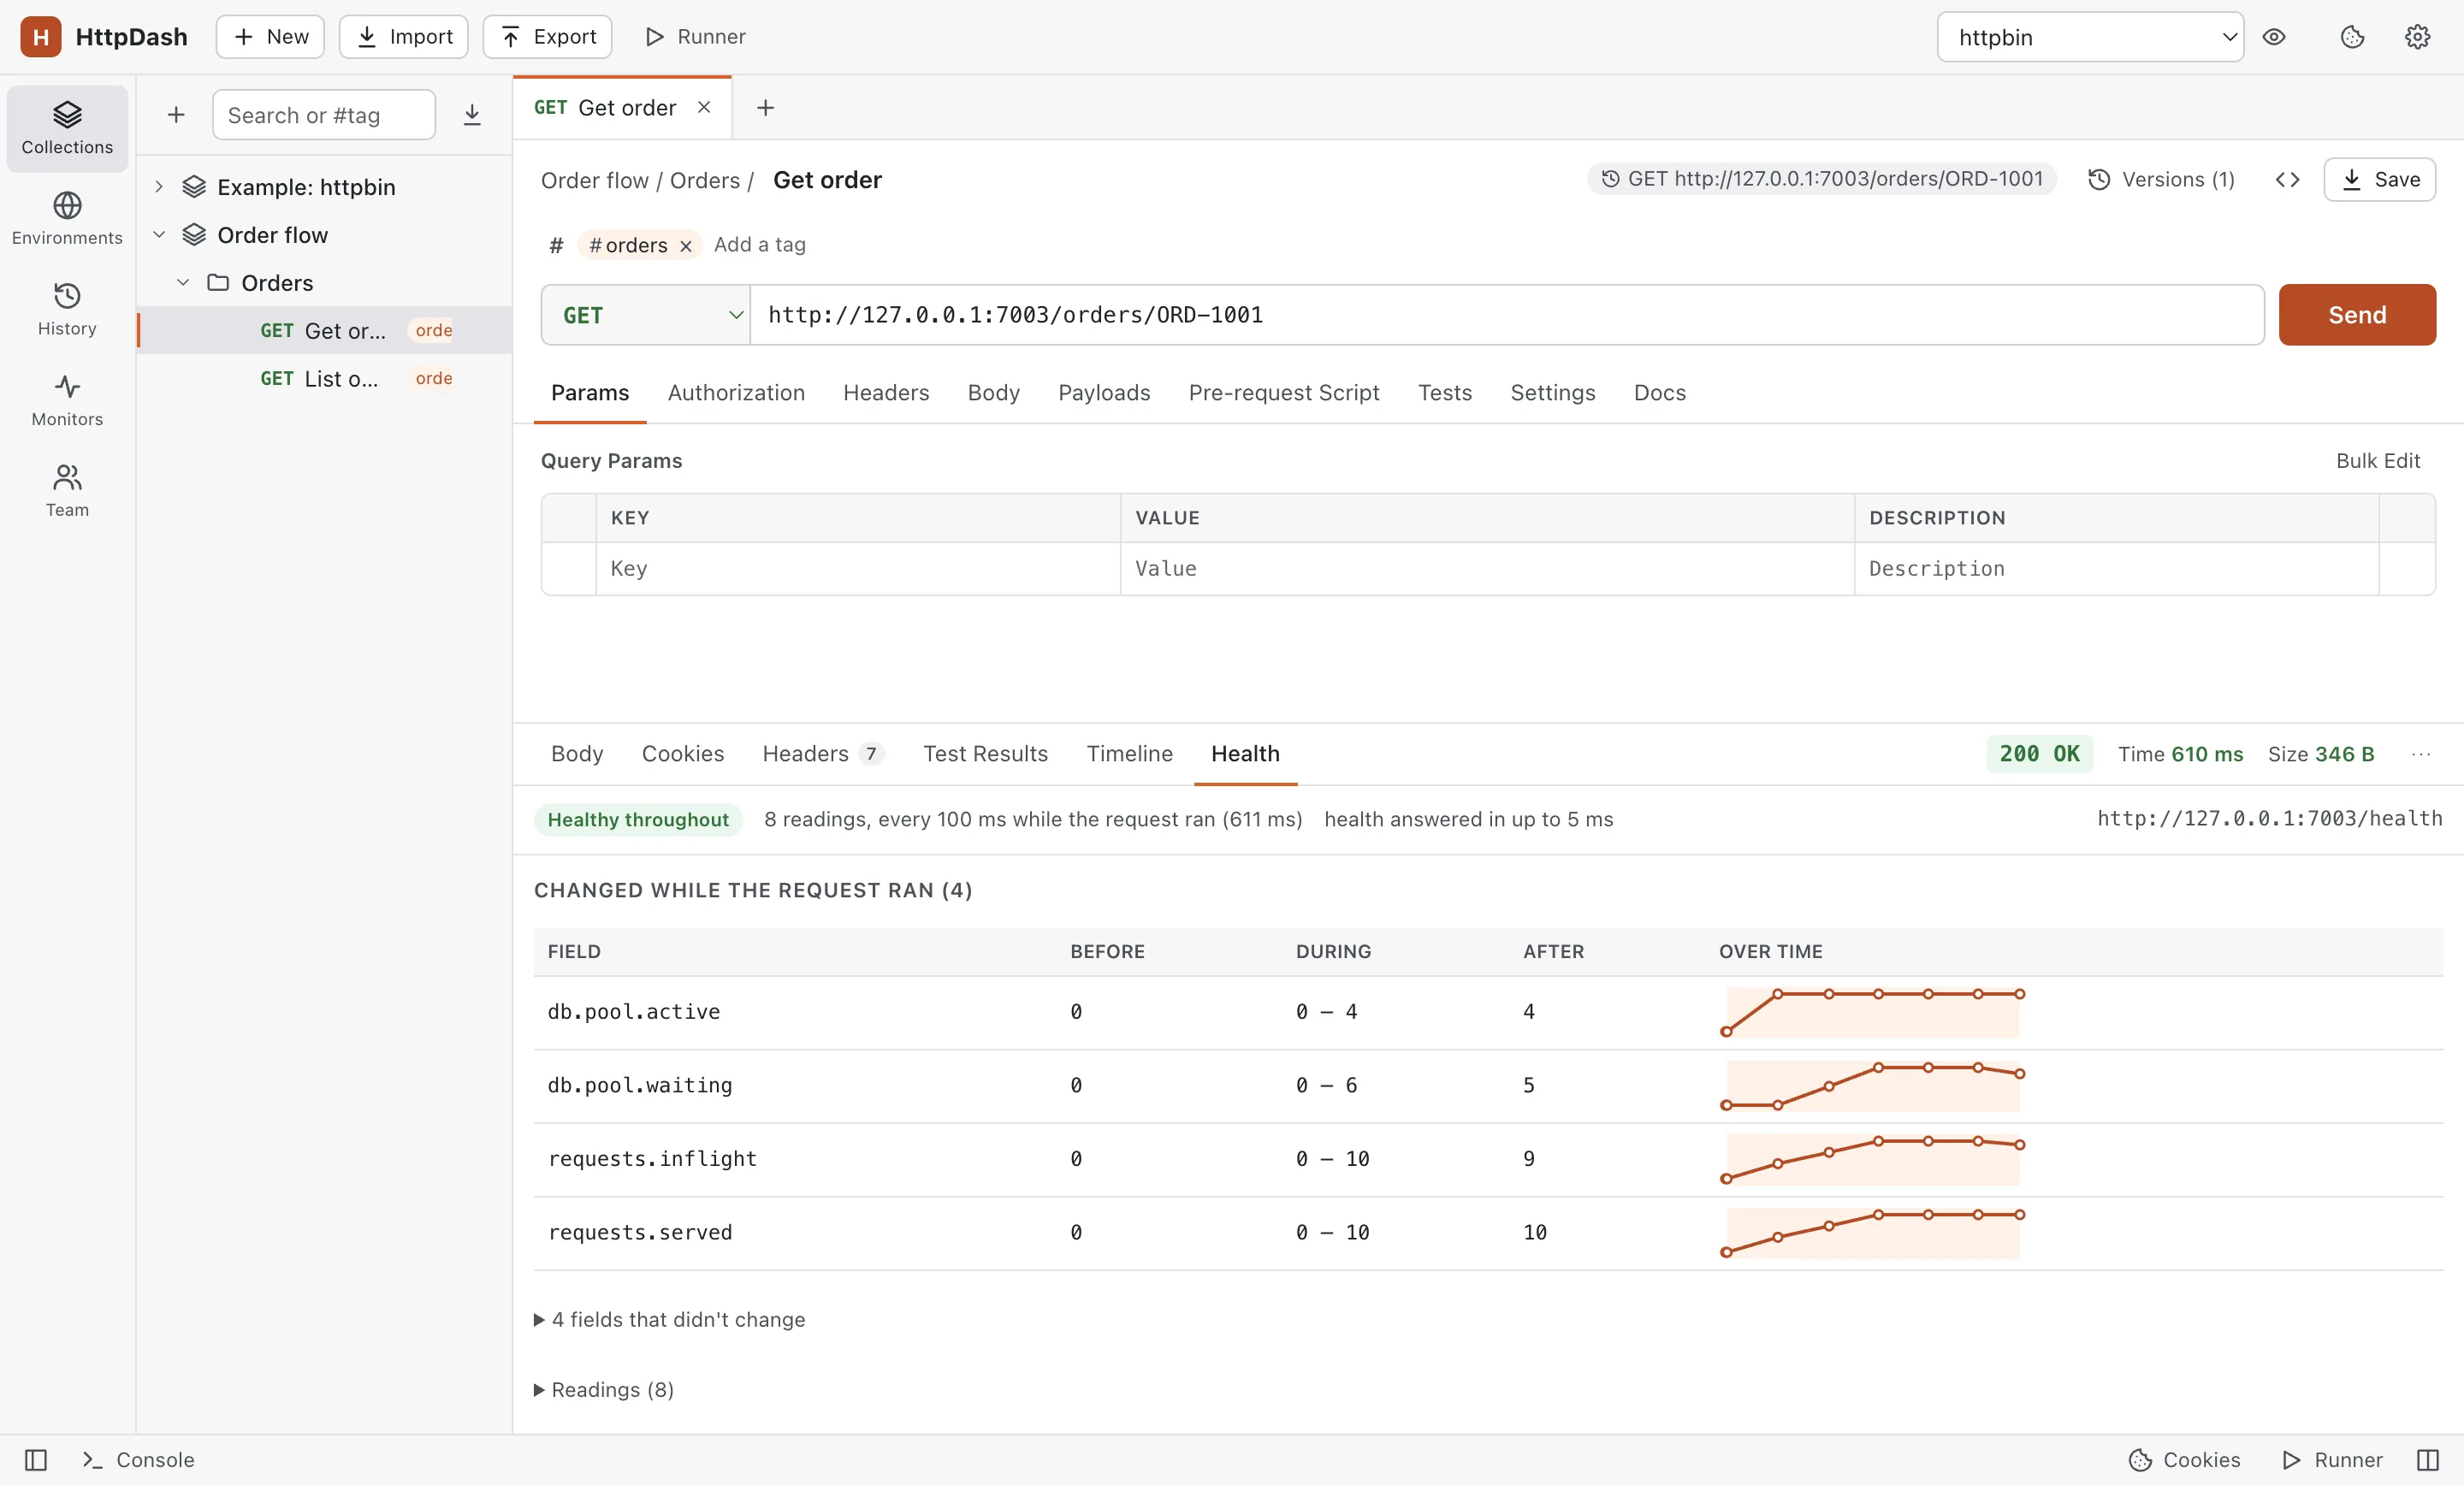Open the response Body tab
Viewport: 2464px width, 1485px height.
coord(577,754)
